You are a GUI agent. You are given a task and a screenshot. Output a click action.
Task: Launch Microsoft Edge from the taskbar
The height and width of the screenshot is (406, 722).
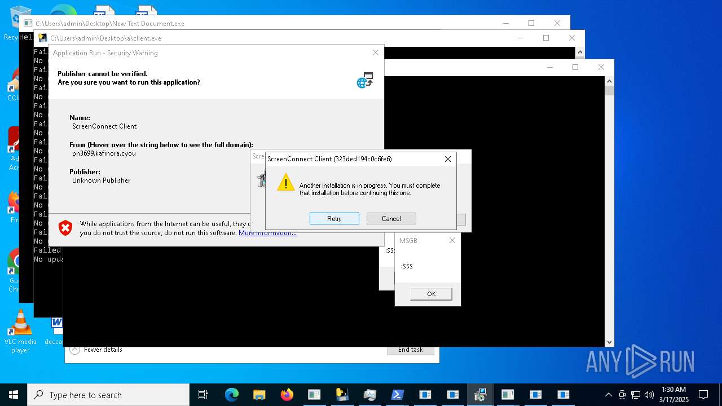[x=232, y=395]
